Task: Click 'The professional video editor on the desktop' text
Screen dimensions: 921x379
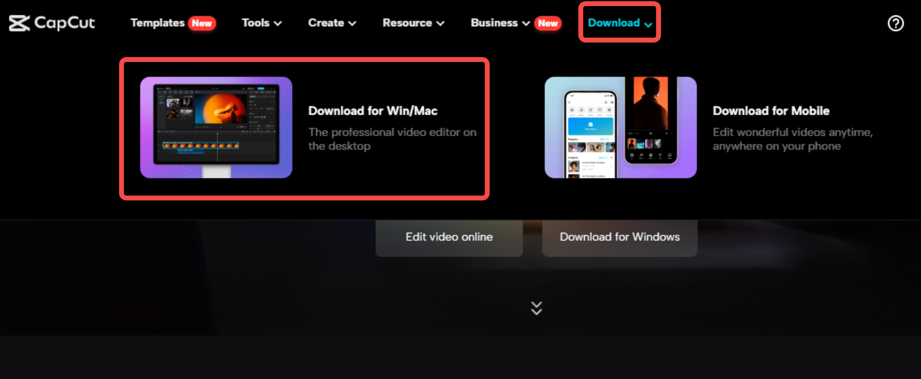Action: pyautogui.click(x=392, y=139)
